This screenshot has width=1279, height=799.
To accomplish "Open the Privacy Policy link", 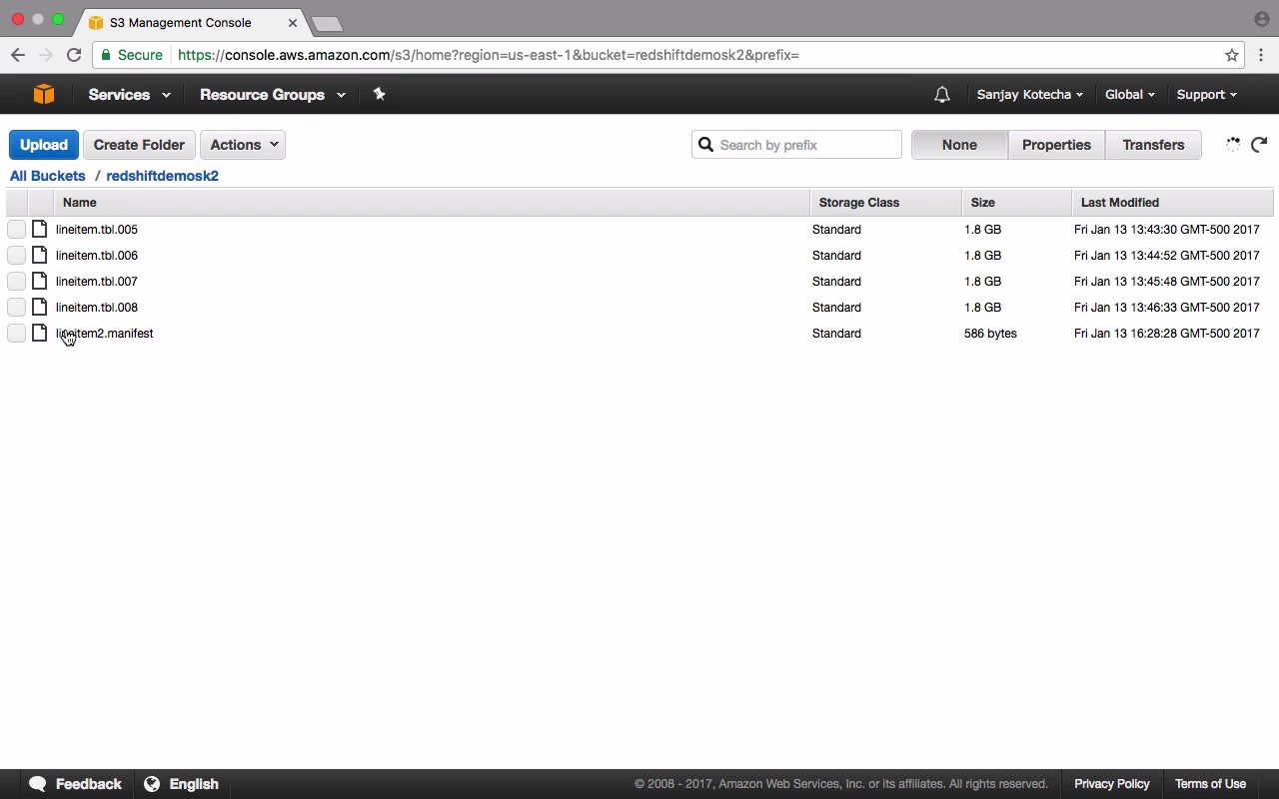I will pos(1111,784).
